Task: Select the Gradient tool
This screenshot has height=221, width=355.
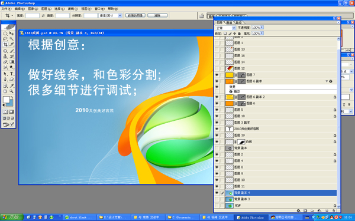Action: click(x=11, y=62)
